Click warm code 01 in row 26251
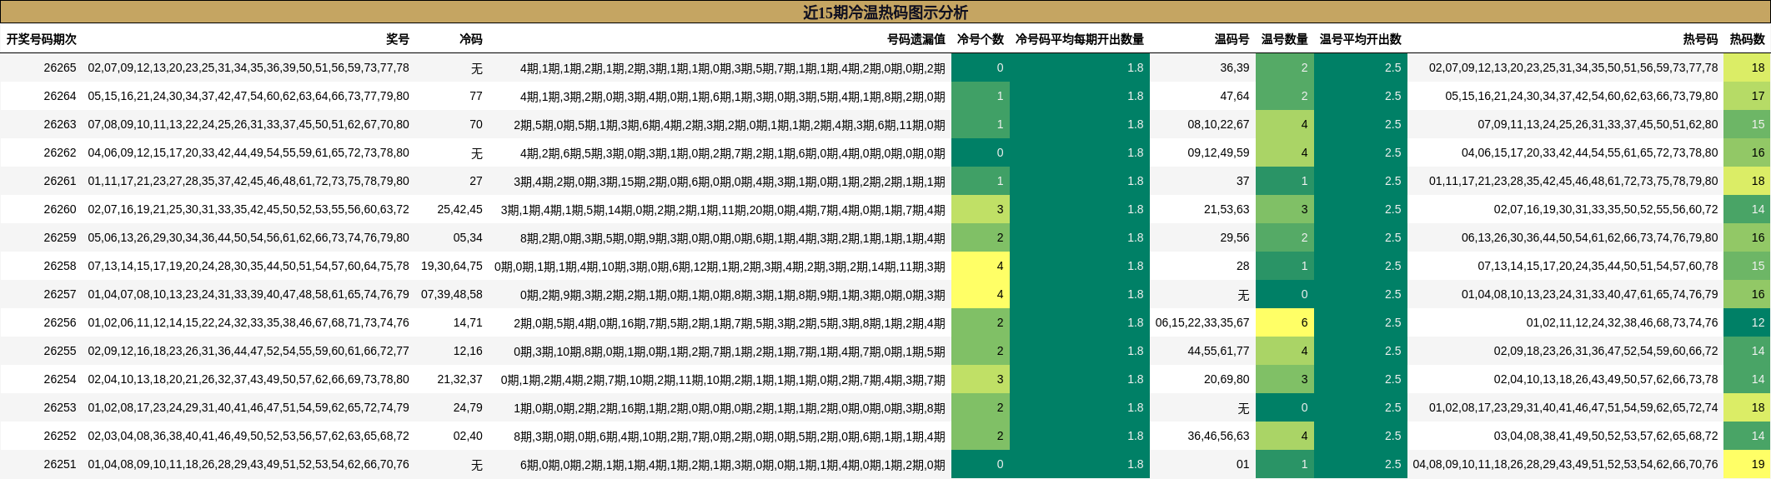Image resolution: width=1771 pixels, height=479 pixels. pyautogui.click(x=1243, y=464)
